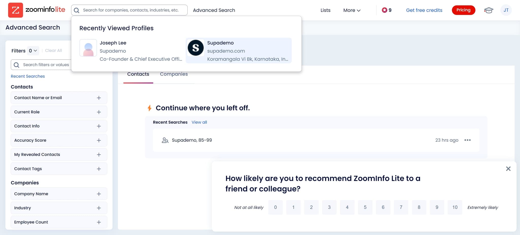Open the graduation cap learning center icon
520x235 pixels.
489,10
